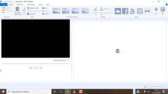The width and height of the screenshot is (168, 94).
Task: Open the File menu
Action: (4, 4)
